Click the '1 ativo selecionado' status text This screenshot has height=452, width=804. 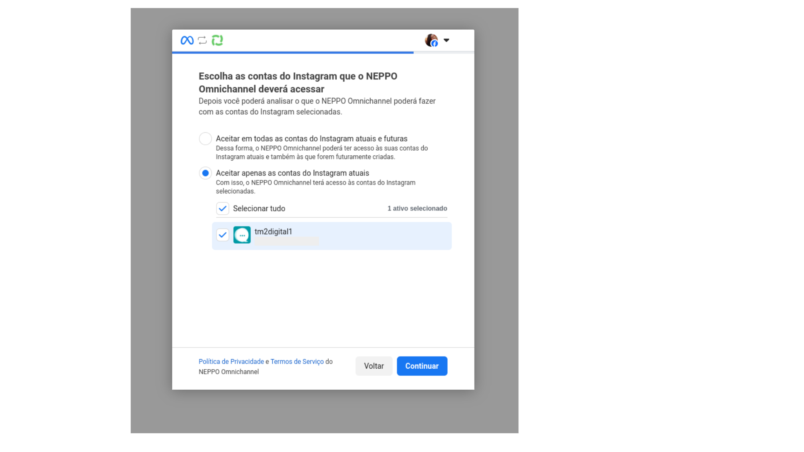(x=417, y=208)
